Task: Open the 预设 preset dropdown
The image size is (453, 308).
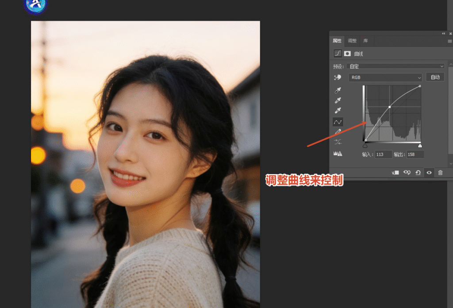Action: [396, 66]
